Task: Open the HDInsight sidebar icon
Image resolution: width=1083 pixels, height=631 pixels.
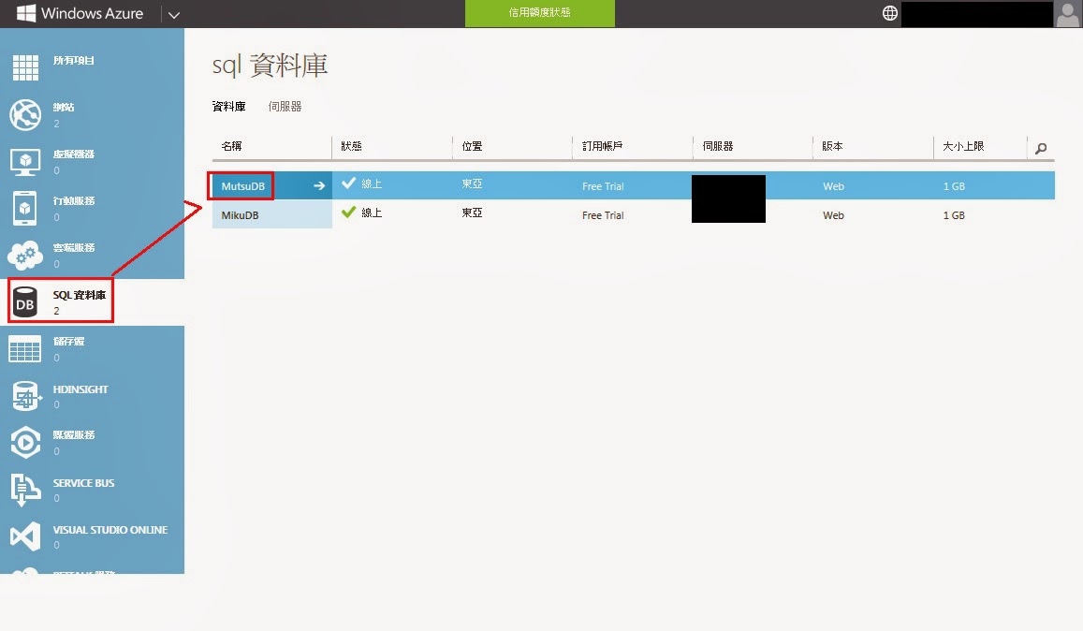Action: (x=26, y=396)
